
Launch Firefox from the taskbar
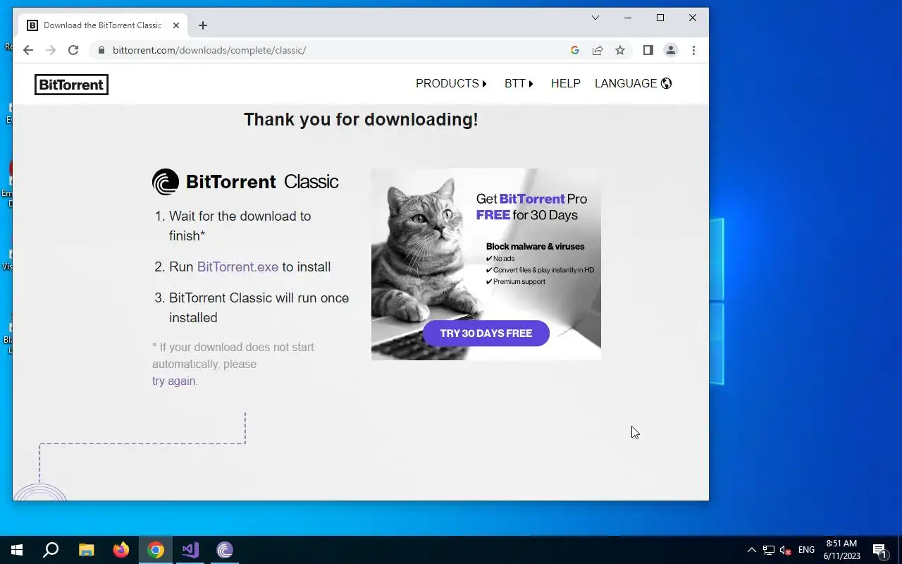click(121, 550)
